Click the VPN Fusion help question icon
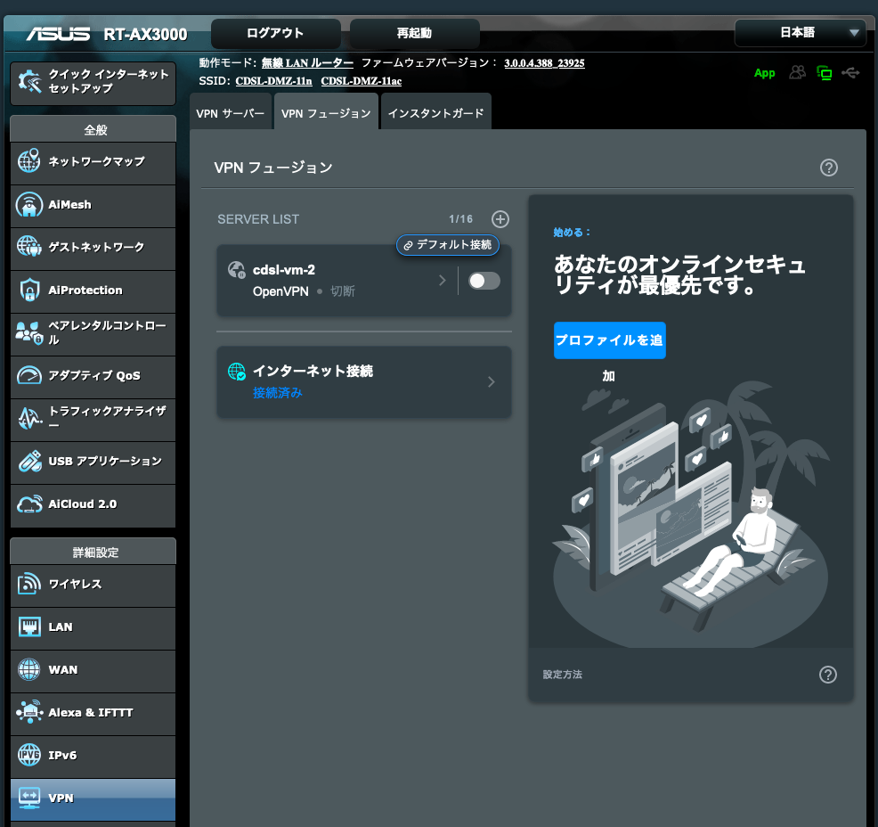878x827 pixels. click(x=828, y=168)
